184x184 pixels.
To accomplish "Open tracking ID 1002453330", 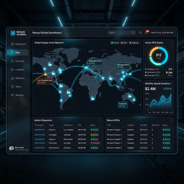I will (39, 135).
